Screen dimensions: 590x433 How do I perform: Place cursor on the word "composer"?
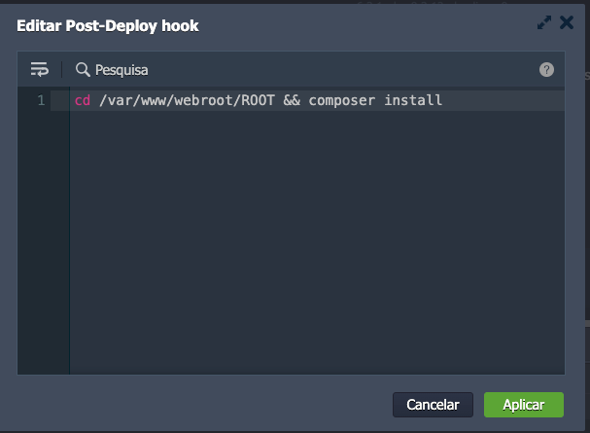coord(342,100)
